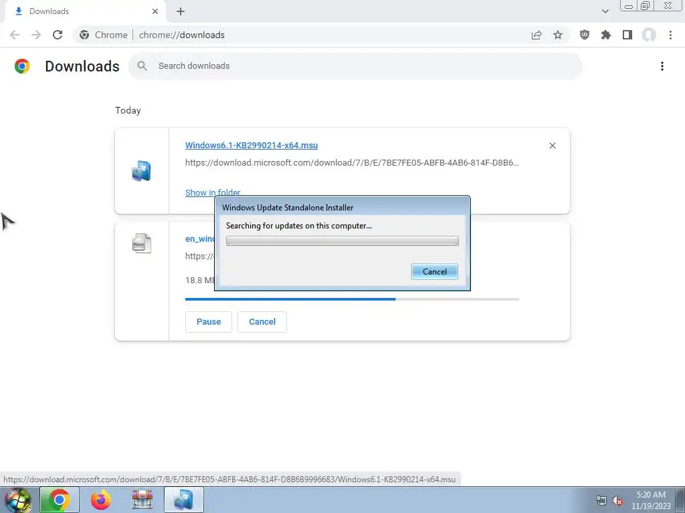Close the Downloads tab
Screen dimensions: 685x513
click(155, 11)
